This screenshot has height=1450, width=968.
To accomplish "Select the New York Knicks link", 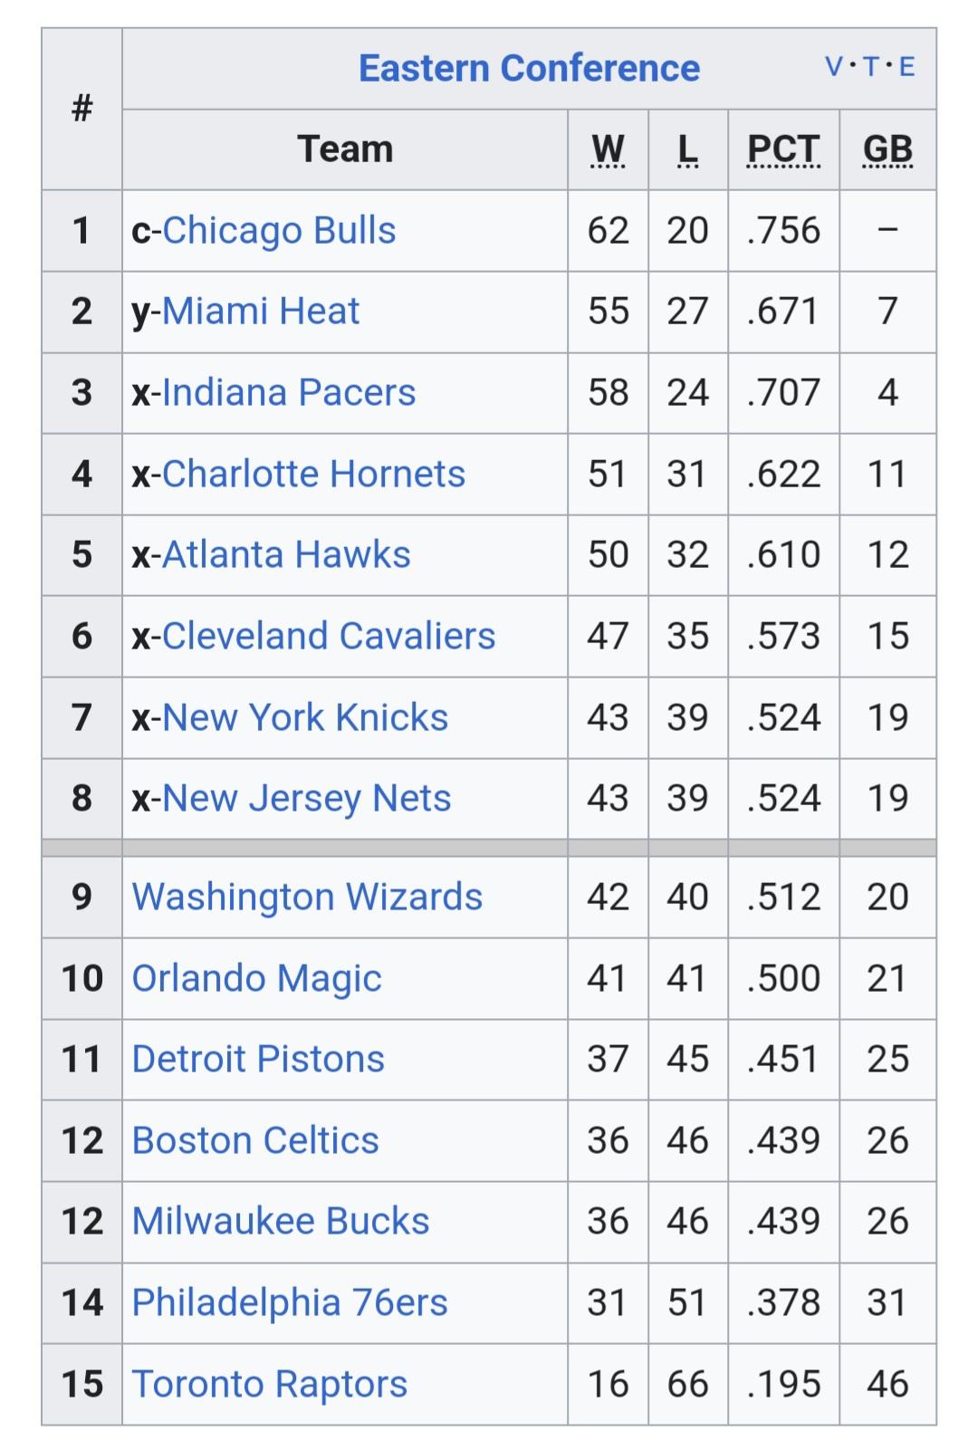I will [x=305, y=717].
